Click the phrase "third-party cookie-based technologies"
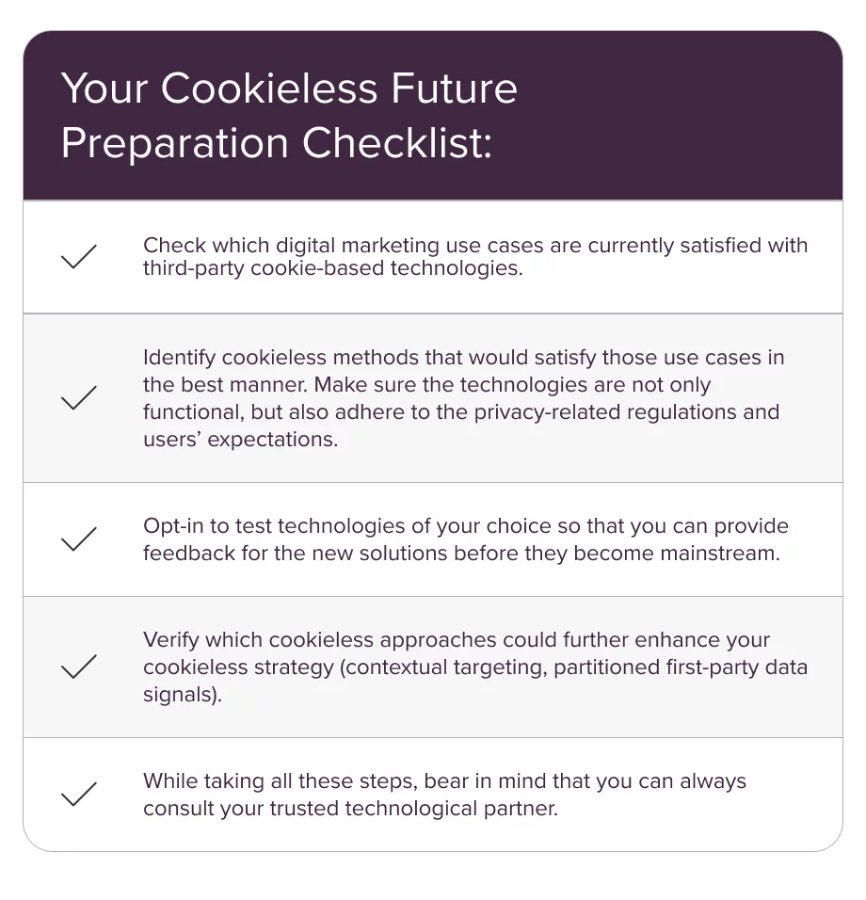 331,268
